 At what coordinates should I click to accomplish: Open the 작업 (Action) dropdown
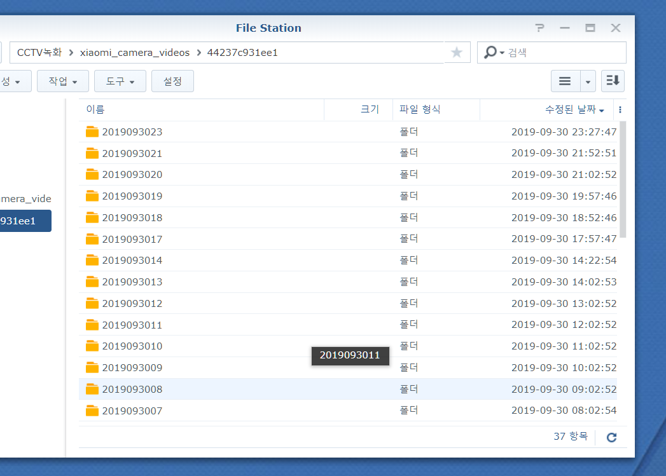click(63, 81)
